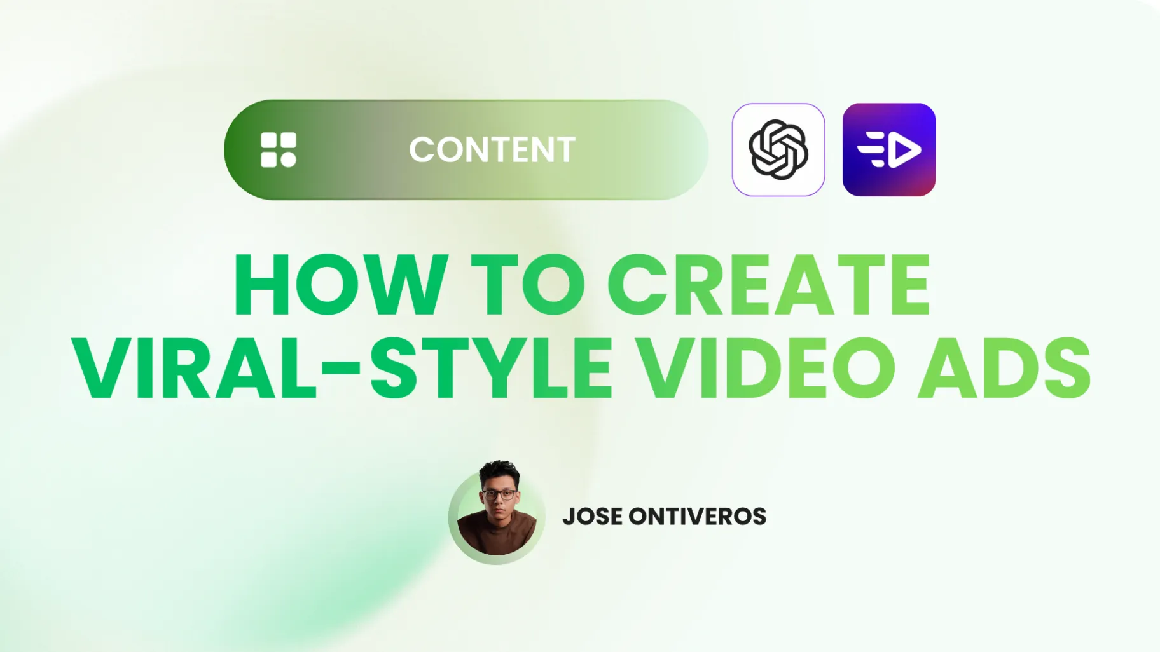Click the round profile avatar photo
The width and height of the screenshot is (1160, 652).
coord(497,515)
